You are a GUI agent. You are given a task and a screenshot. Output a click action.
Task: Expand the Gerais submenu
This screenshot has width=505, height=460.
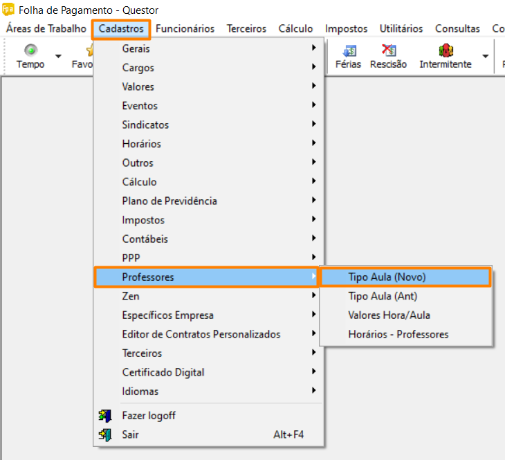point(136,48)
